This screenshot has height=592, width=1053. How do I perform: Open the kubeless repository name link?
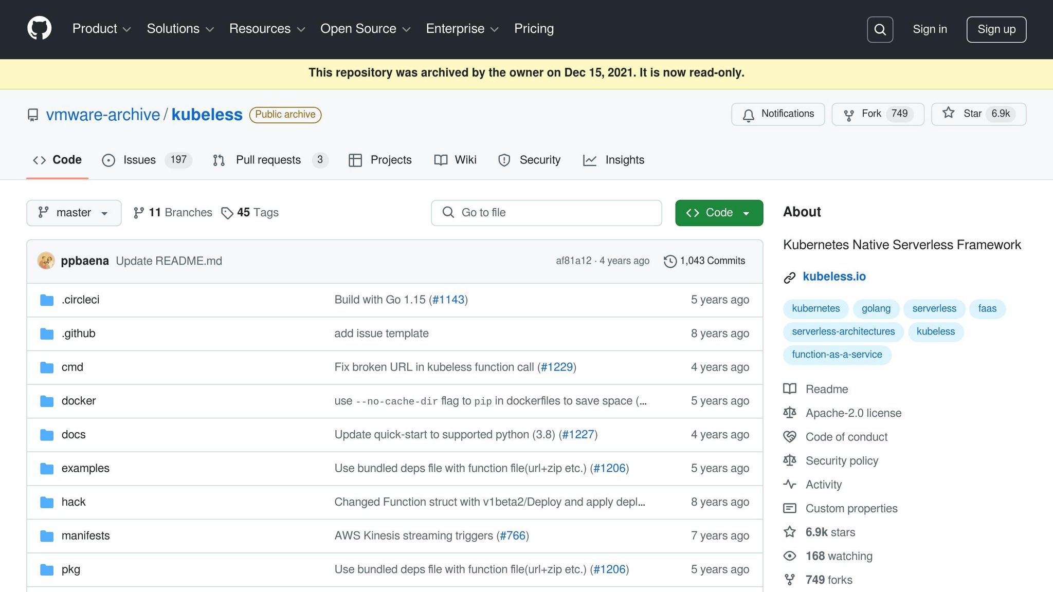pyautogui.click(x=207, y=115)
